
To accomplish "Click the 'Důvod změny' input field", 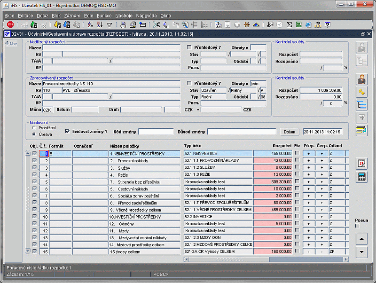I will [242, 132].
